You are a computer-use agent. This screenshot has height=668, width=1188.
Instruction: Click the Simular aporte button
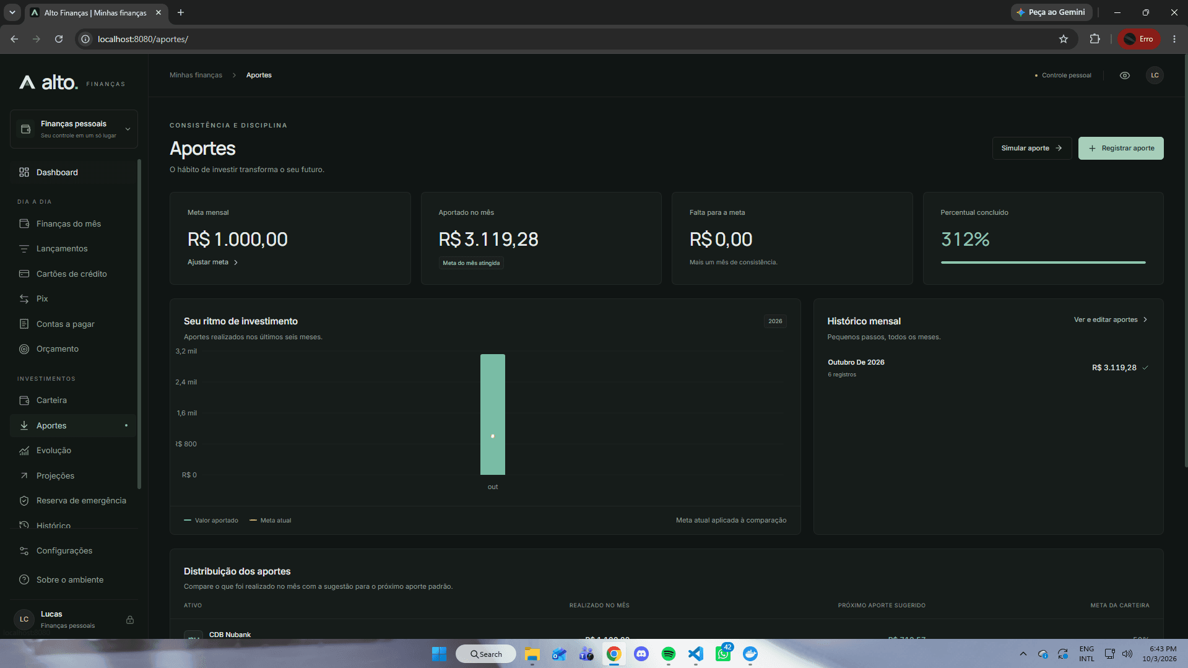[x=1032, y=149]
